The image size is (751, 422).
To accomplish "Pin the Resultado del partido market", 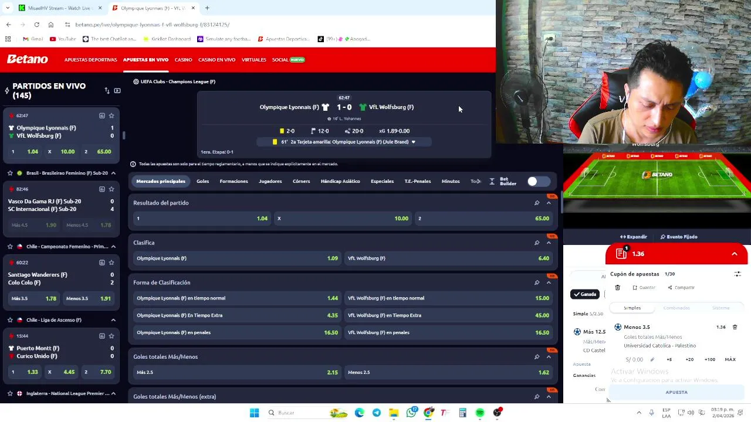I will [536, 203].
